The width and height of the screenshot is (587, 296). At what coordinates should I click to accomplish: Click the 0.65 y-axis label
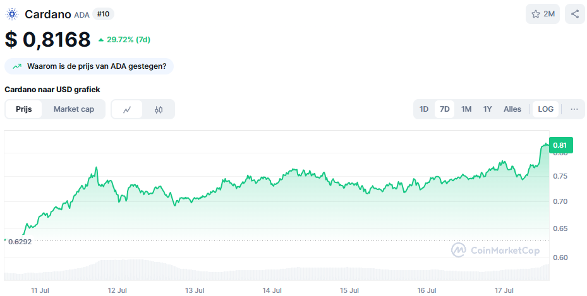(x=560, y=228)
